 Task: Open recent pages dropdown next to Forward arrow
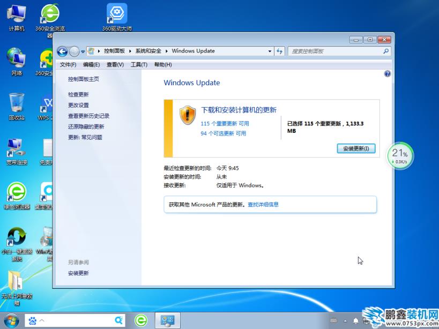83,52
